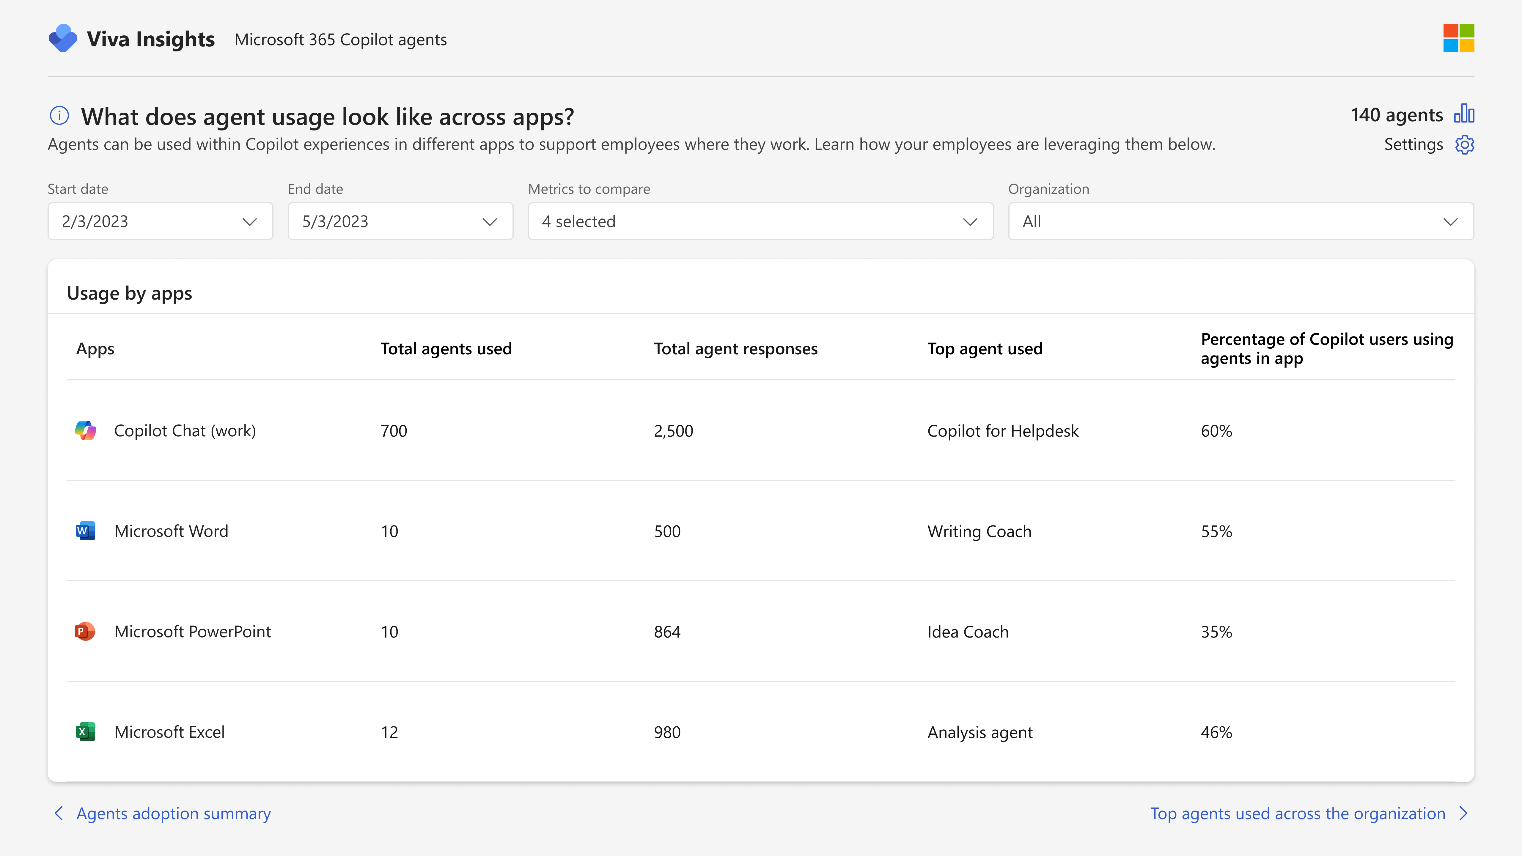
Task: Click the right chevron after Top agents link
Action: coord(1463,813)
